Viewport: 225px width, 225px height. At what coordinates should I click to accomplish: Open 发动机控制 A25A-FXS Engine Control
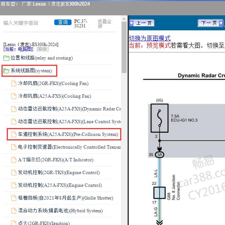coord(60,185)
